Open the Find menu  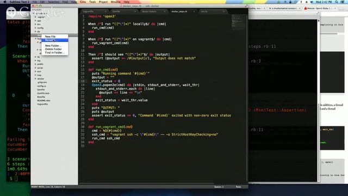pos(65,2)
